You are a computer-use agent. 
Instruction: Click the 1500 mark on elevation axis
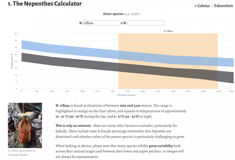click(x=113, y=91)
